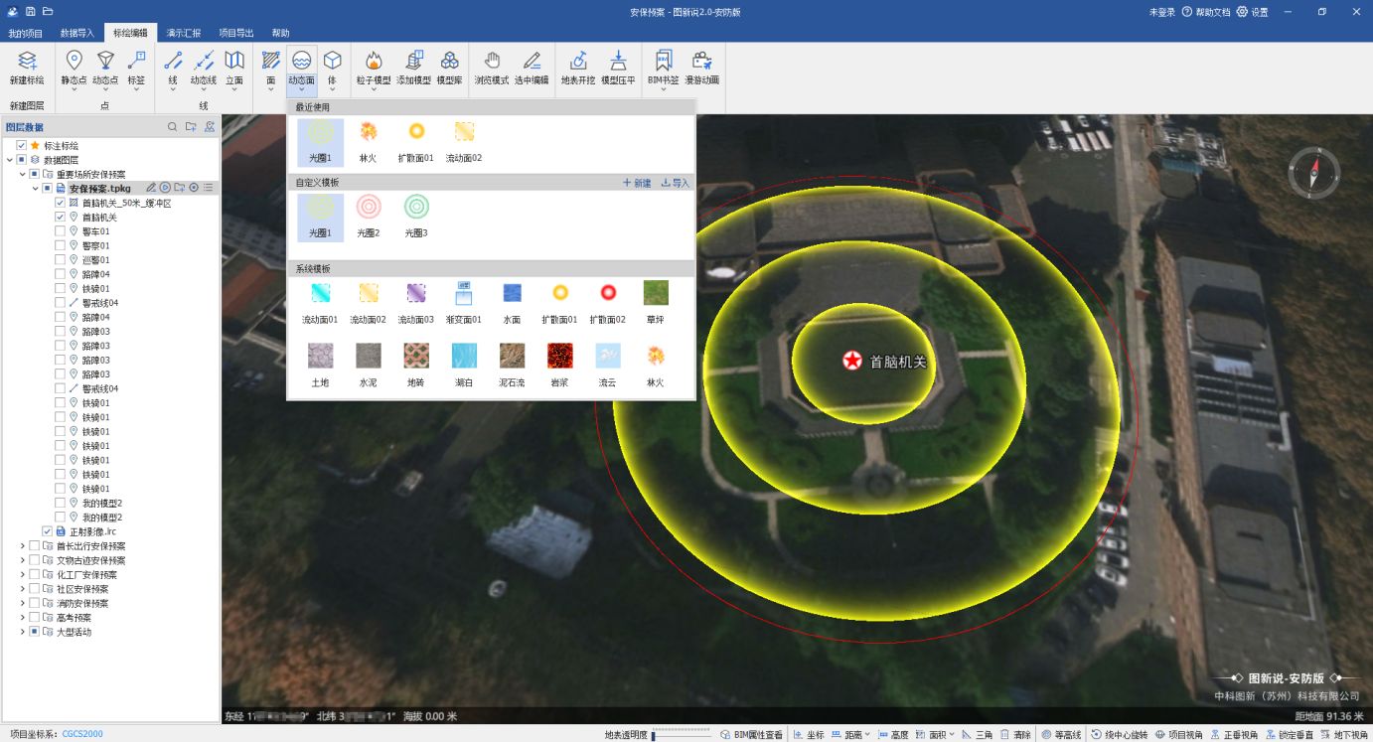Check the 化工厂安保预案 checkbox
Screen dimensions: 1373x742
tap(34, 574)
